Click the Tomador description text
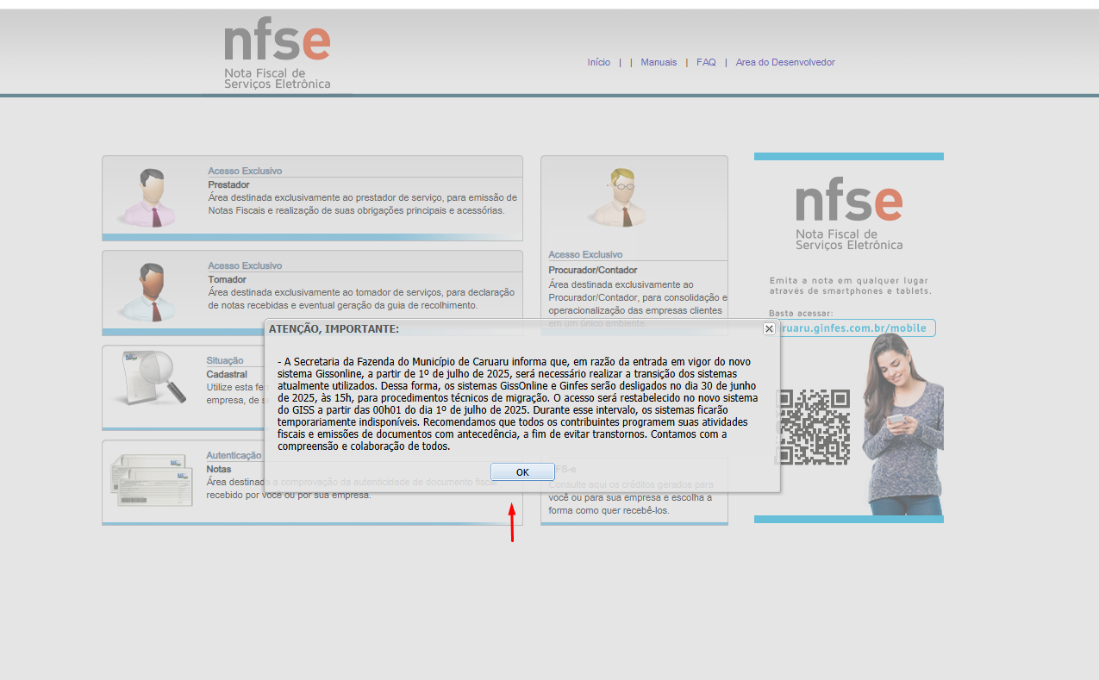Image resolution: width=1099 pixels, height=680 pixels. [x=361, y=299]
